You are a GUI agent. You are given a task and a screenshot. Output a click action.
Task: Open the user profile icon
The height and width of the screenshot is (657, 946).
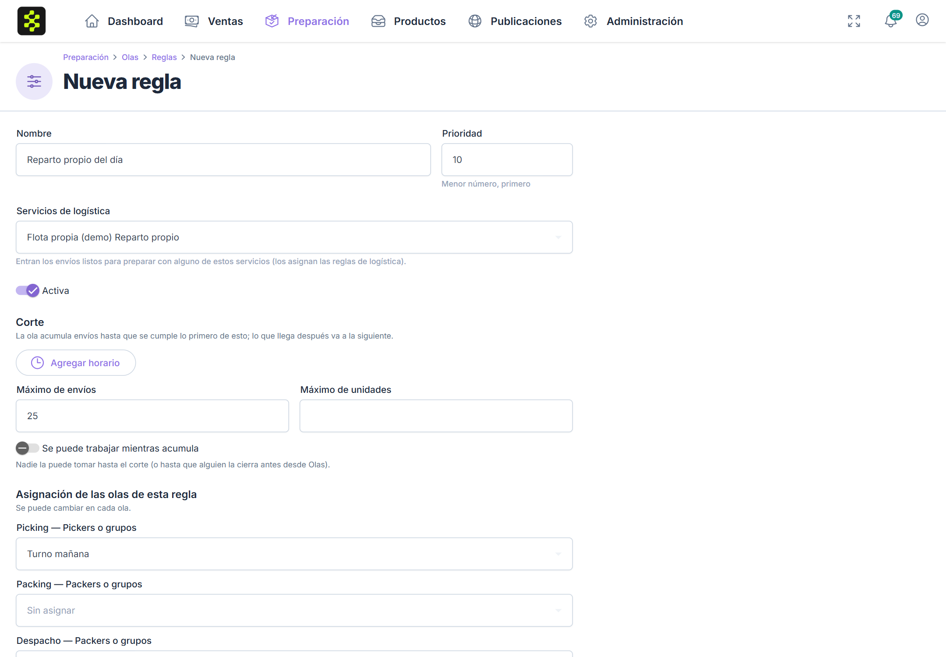tap(922, 20)
